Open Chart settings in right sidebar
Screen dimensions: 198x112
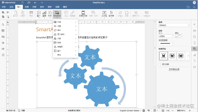(x=194, y=55)
